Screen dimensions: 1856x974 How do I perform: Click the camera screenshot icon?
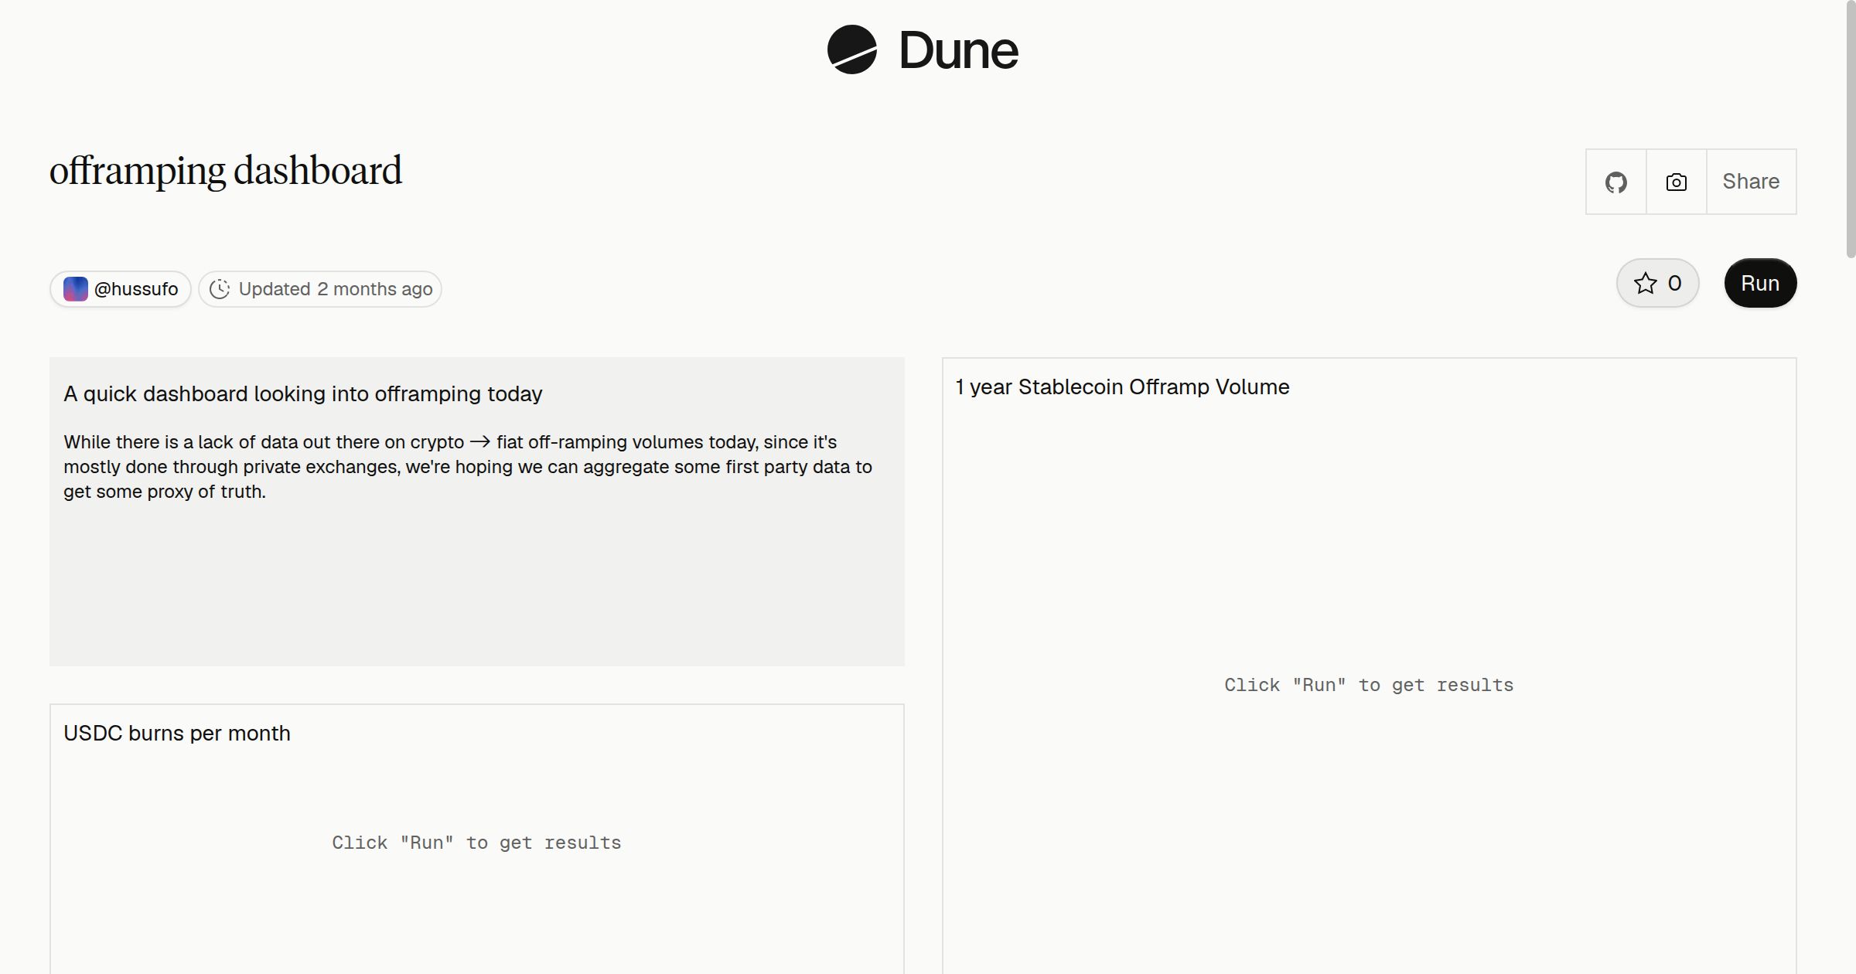[1676, 182]
